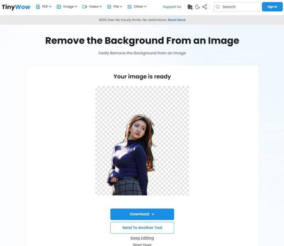The height and width of the screenshot is (246, 284).
Task: Click the Sign In button
Action: 272,7
